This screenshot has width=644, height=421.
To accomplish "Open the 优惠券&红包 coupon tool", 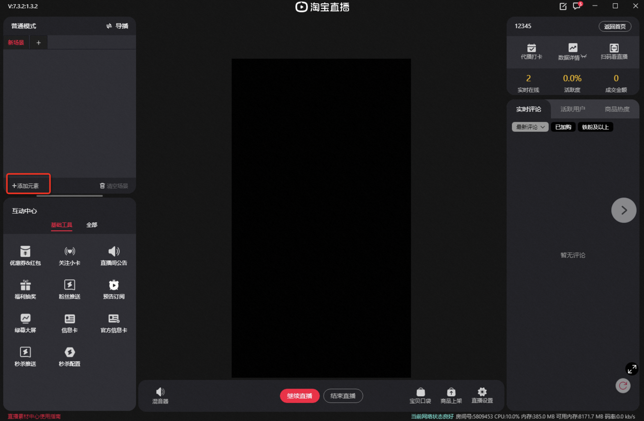I will [x=25, y=256].
